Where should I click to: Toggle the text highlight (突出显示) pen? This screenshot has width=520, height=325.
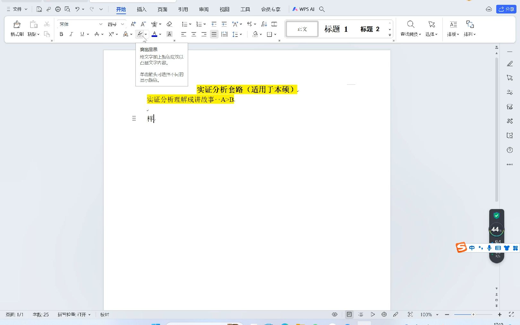(140, 34)
